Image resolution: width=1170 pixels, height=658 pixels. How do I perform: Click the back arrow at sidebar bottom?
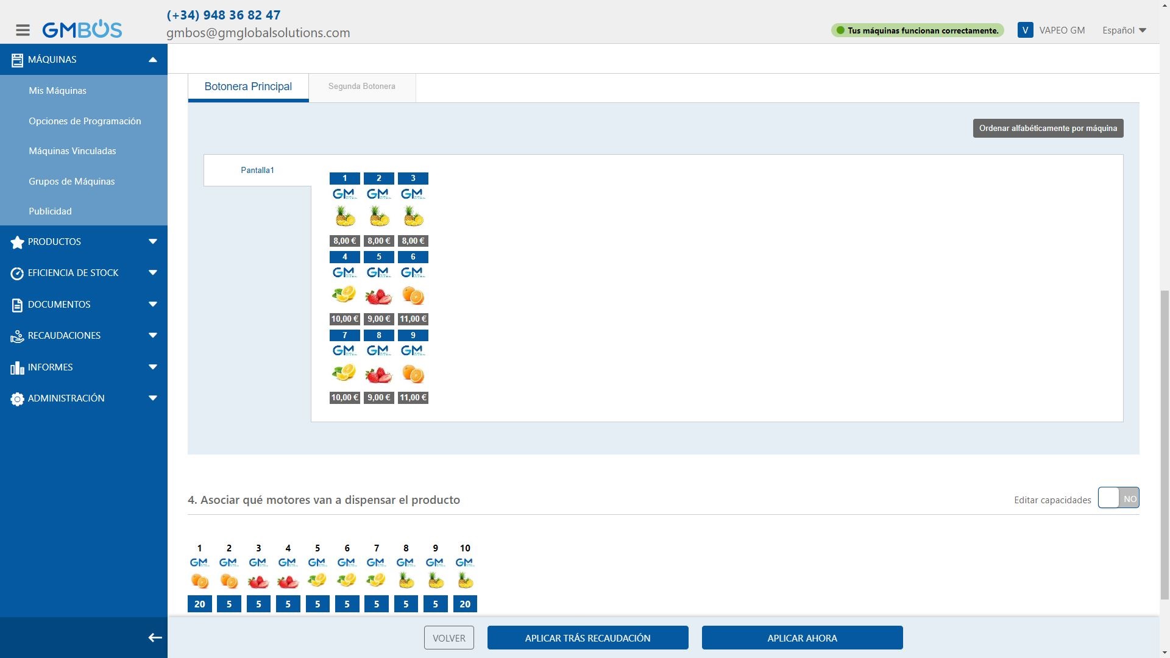click(155, 638)
